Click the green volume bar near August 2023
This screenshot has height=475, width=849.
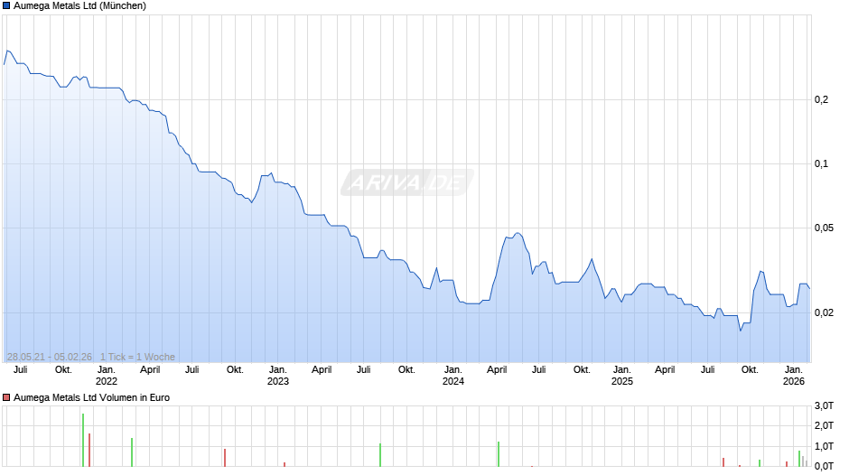point(380,455)
